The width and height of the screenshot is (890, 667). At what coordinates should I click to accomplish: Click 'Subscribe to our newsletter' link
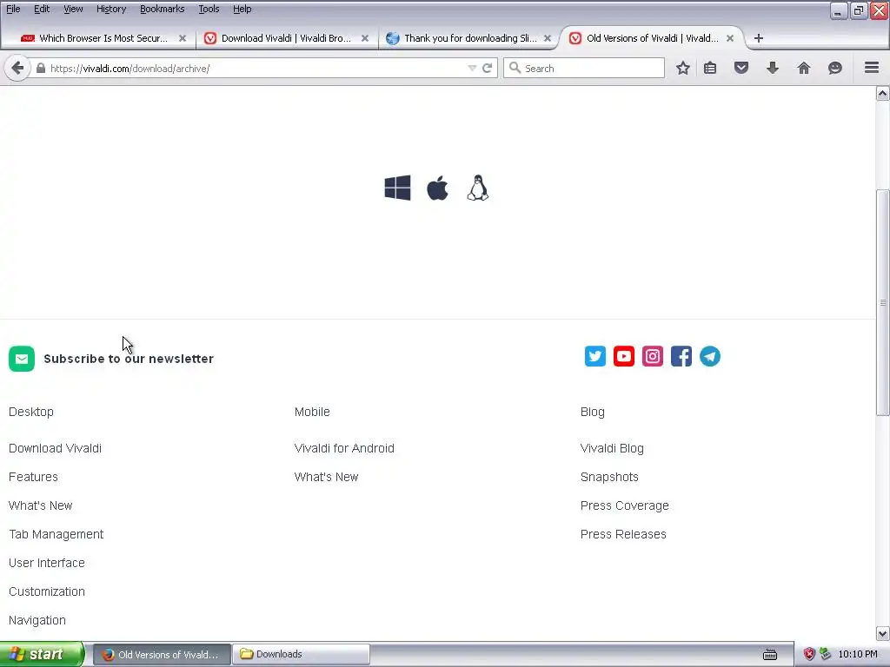pos(129,359)
